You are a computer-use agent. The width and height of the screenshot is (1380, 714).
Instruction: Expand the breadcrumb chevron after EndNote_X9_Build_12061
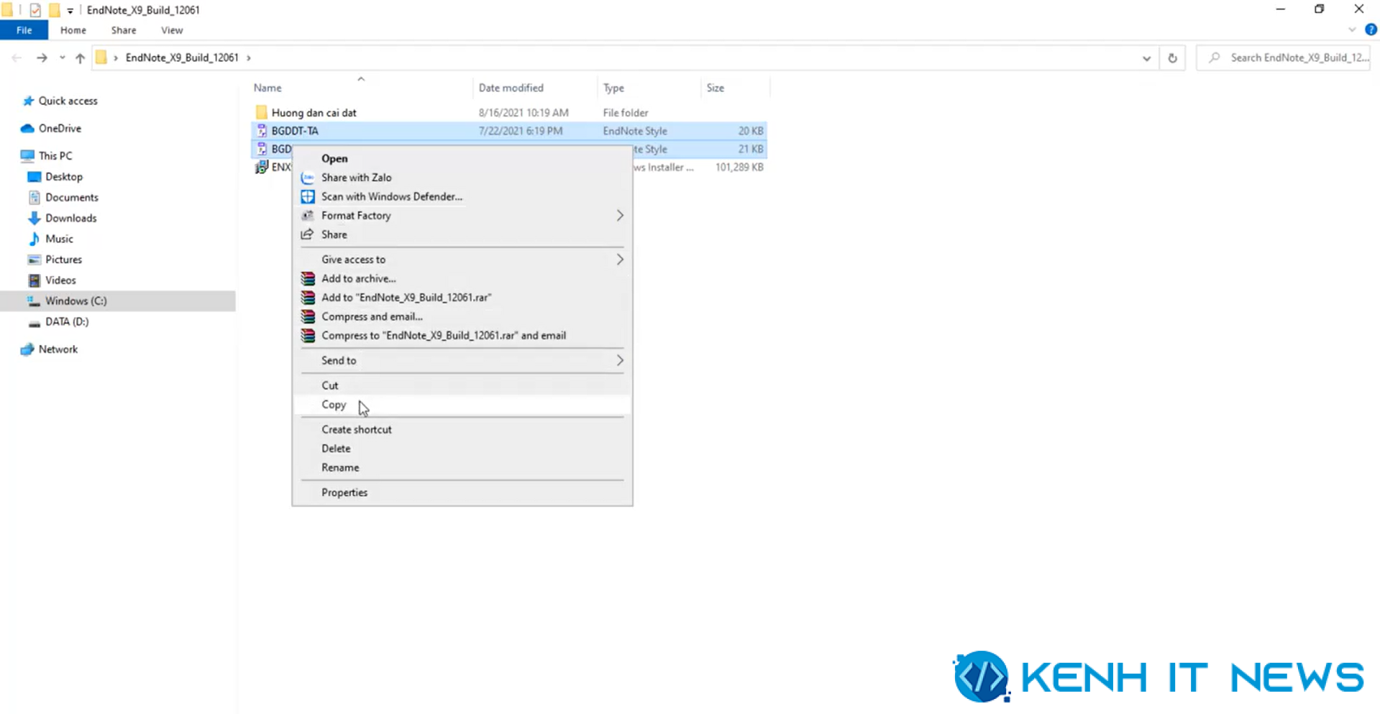(x=249, y=58)
